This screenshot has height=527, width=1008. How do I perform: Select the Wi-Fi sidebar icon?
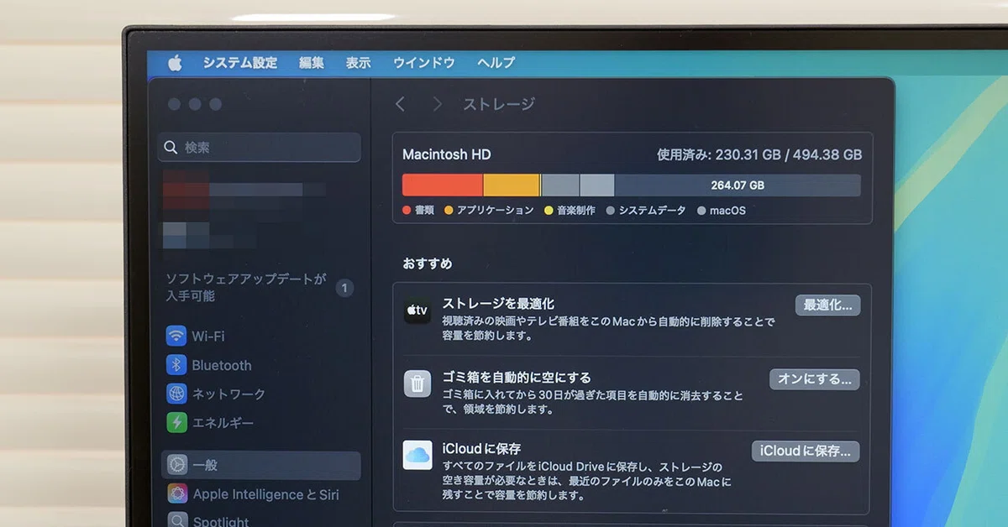[x=176, y=337]
